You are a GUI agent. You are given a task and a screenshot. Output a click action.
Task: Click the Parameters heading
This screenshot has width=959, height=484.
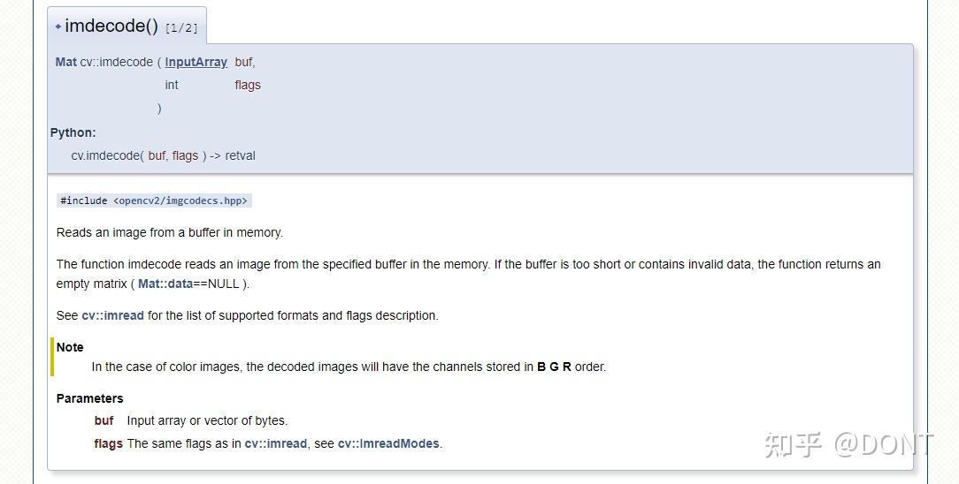pos(89,398)
